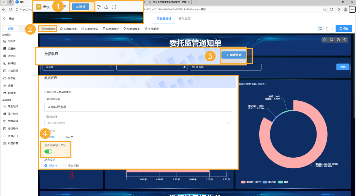Toggle 测试12112122 pink legend swatch
356x196 pixels.
(x=243, y=182)
